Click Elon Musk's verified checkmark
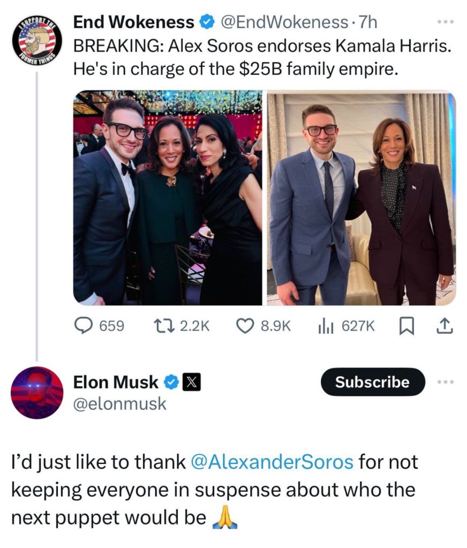Image resolution: width=467 pixels, height=548 pixels. [171, 382]
